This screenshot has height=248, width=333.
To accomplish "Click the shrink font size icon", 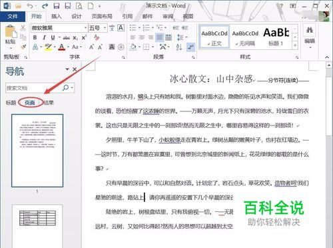I will [x=100, y=47].
